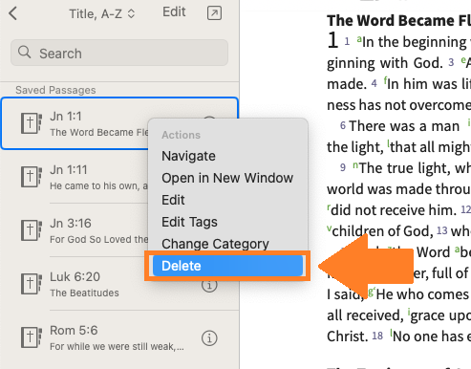Screen dimensions: 471x369
Task: Click verse number 9 in the text
Action: pyautogui.click(x=343, y=167)
